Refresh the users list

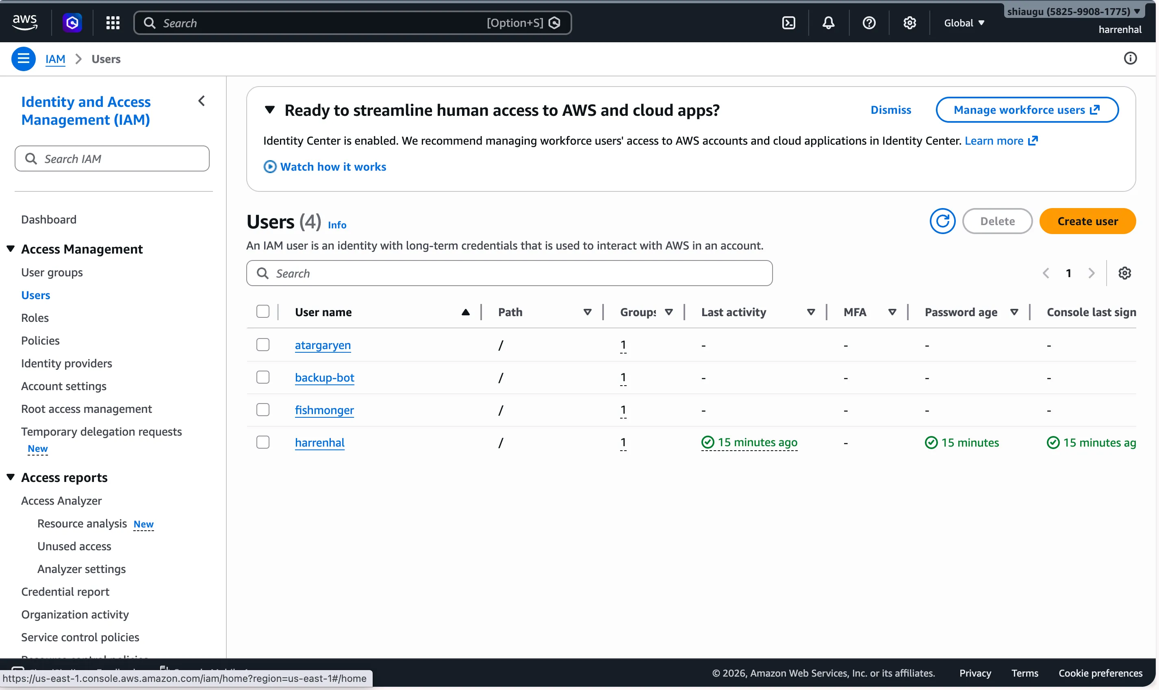pos(942,221)
